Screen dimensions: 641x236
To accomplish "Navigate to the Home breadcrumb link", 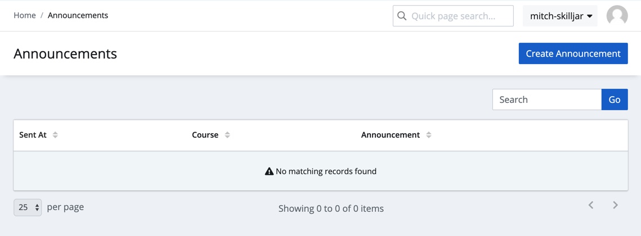I will [25, 15].
